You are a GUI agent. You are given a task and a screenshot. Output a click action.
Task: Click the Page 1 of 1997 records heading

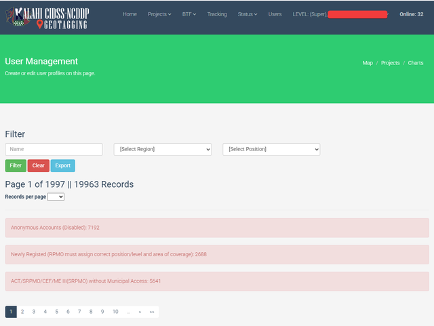[x=69, y=184]
